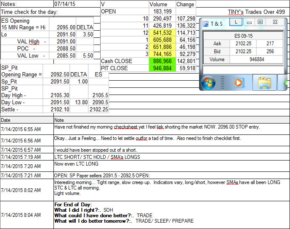The width and height of the screenshot is (290, 229).
Task: Select DELTA value 3.50
Action: (x=85, y=34)
